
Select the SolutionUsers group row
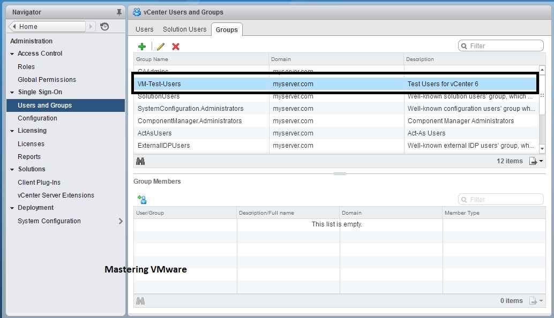pos(336,96)
